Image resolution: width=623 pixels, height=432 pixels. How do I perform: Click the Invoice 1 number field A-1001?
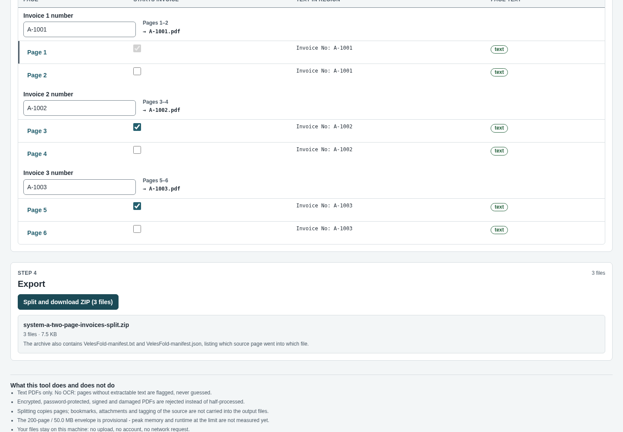80,29
